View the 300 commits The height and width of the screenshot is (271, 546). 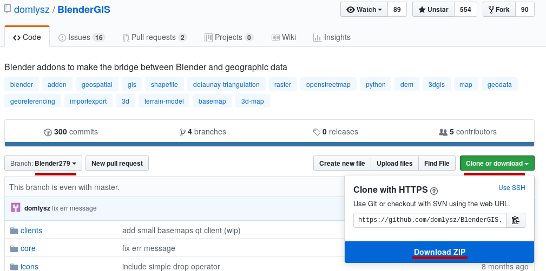tap(71, 132)
